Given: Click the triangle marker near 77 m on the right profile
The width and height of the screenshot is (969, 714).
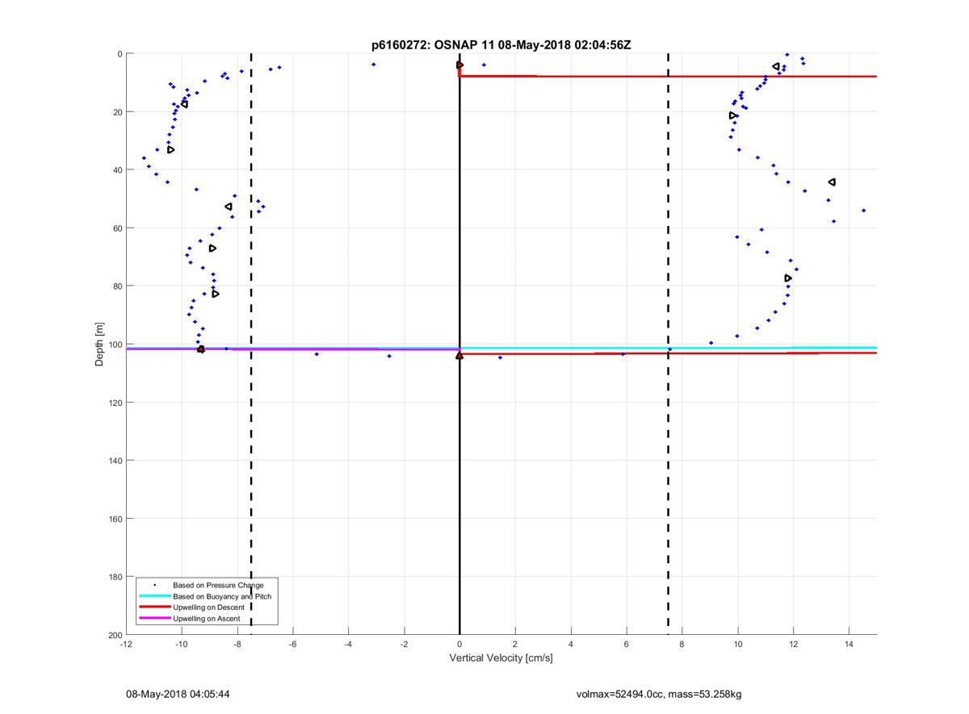Looking at the screenshot, I should pos(788,278).
